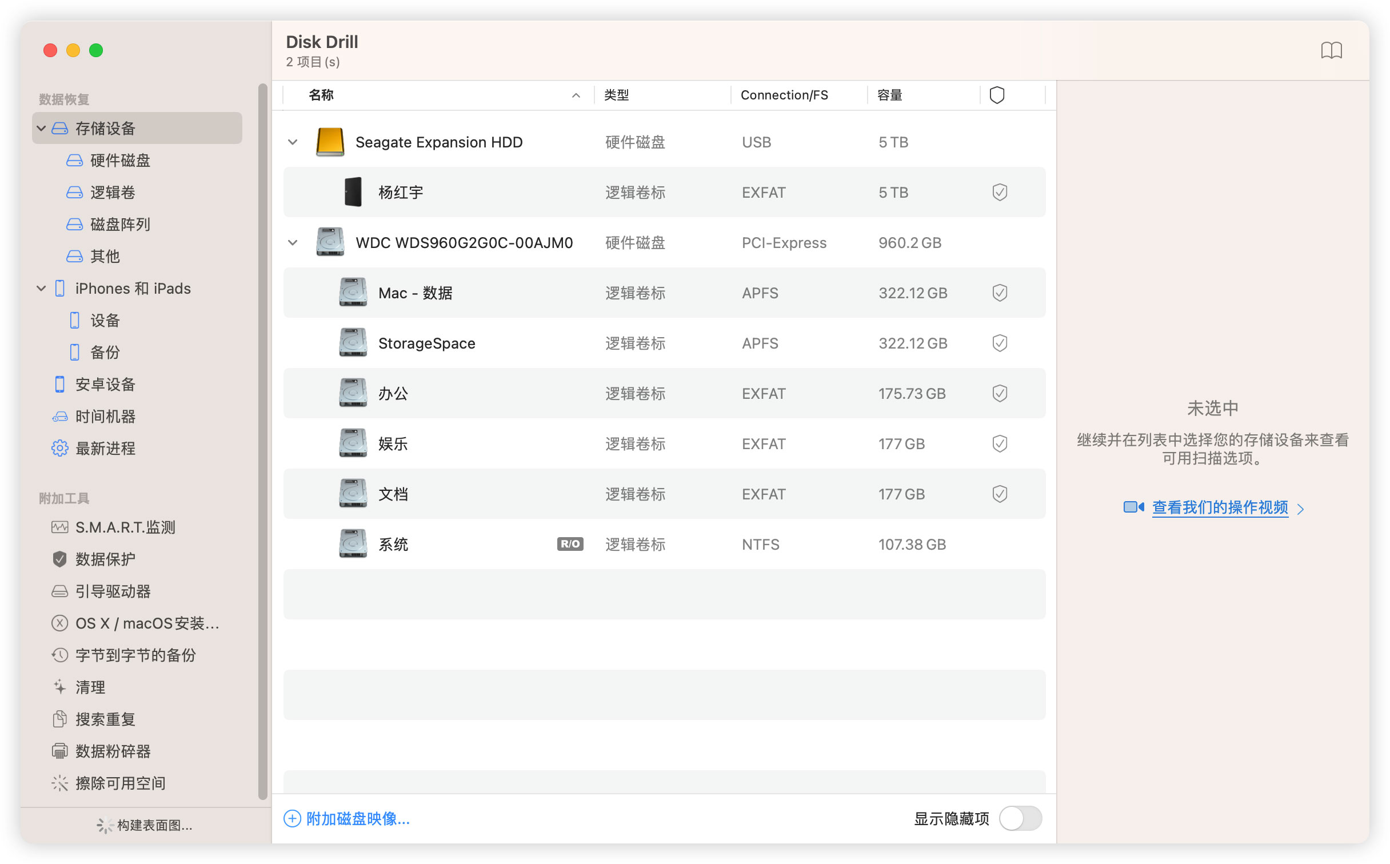Select 逻辑卷 in the sidebar
Image resolution: width=1390 pixels, height=864 pixels.
(101, 192)
